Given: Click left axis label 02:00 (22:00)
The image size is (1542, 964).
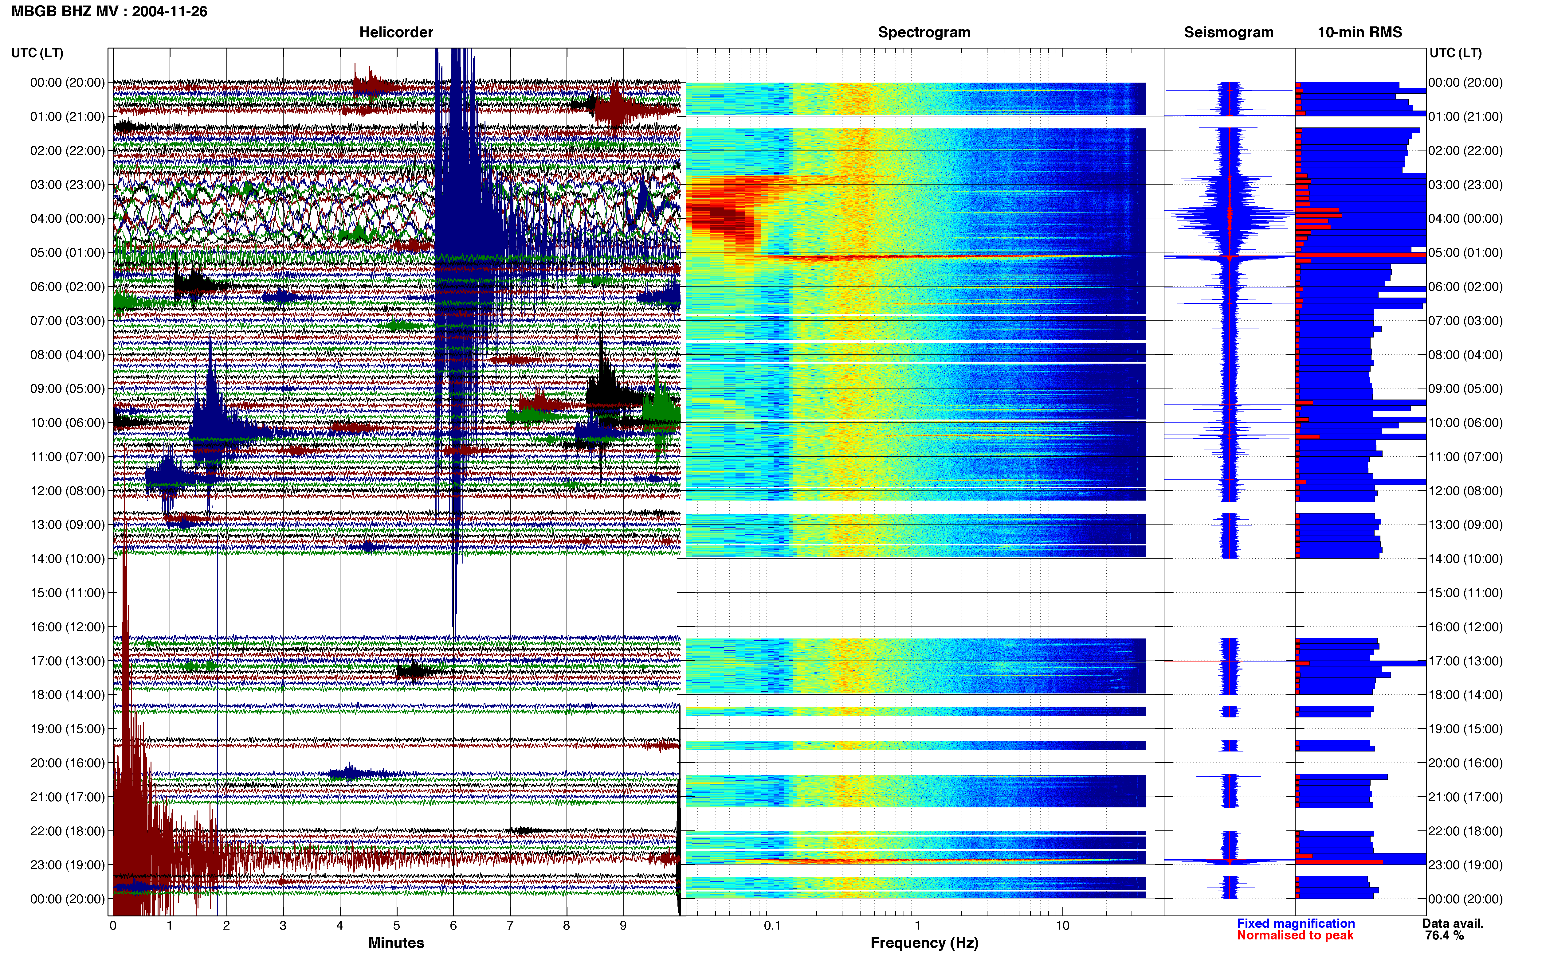Looking at the screenshot, I should pos(68,150).
